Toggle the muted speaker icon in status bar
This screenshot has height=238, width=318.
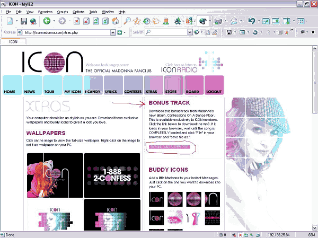click(234, 235)
